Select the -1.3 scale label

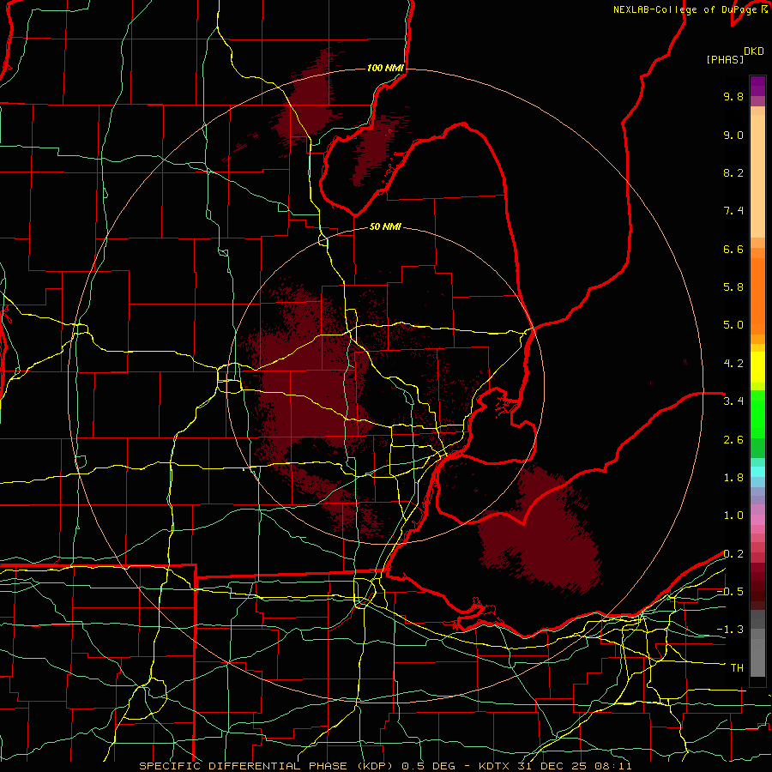click(x=730, y=630)
